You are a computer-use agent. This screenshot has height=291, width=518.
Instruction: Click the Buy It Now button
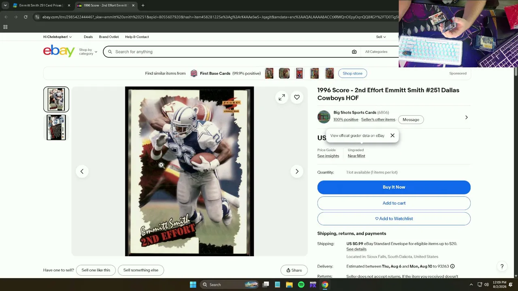point(394,187)
